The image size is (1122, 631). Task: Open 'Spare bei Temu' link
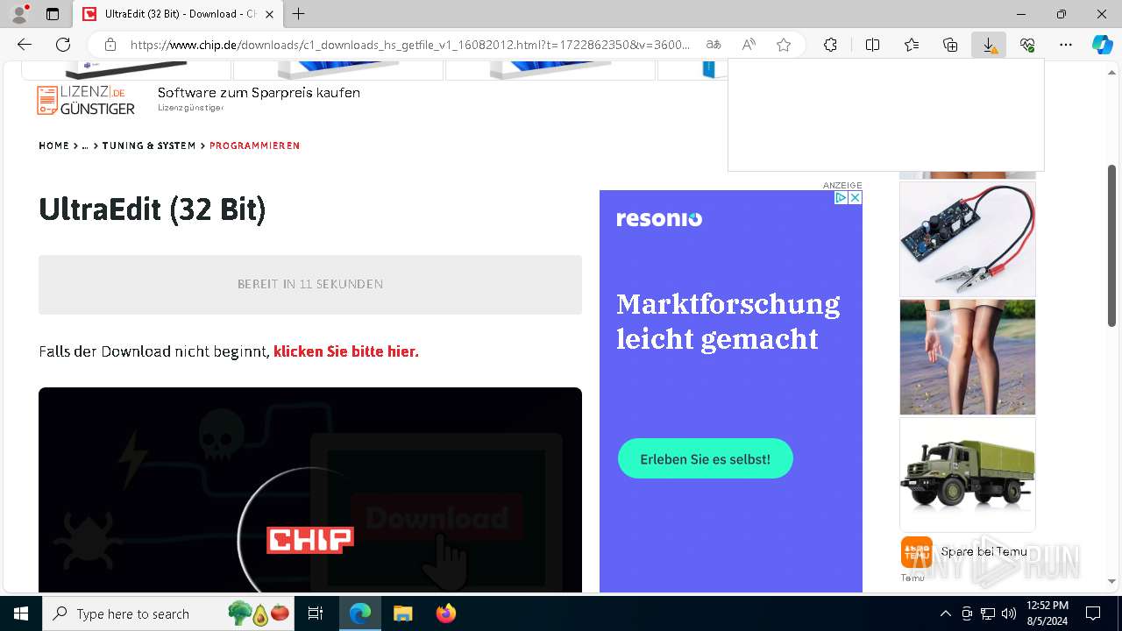[x=984, y=551]
